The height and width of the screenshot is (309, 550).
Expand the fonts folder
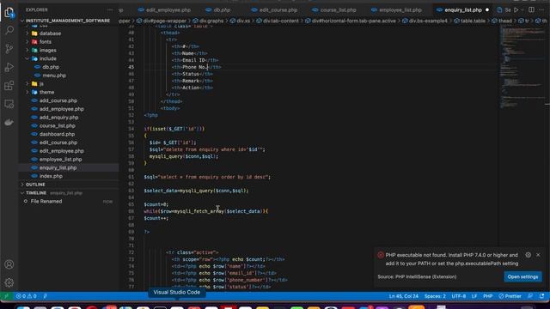point(45,42)
